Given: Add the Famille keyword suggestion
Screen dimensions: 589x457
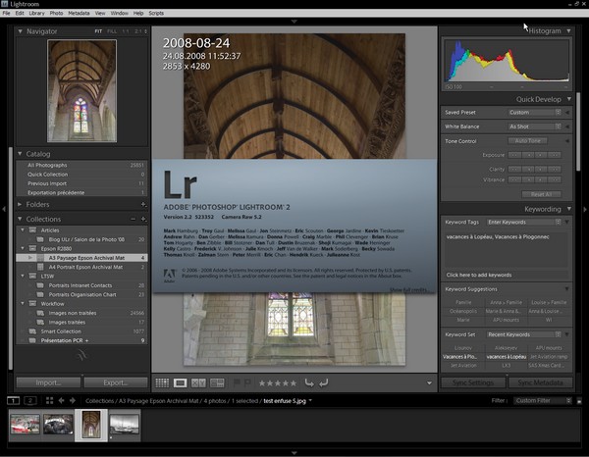Looking at the screenshot, I should [463, 302].
